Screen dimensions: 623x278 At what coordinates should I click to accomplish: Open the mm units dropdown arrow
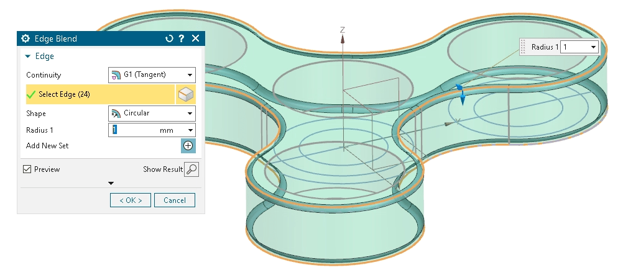pos(190,130)
